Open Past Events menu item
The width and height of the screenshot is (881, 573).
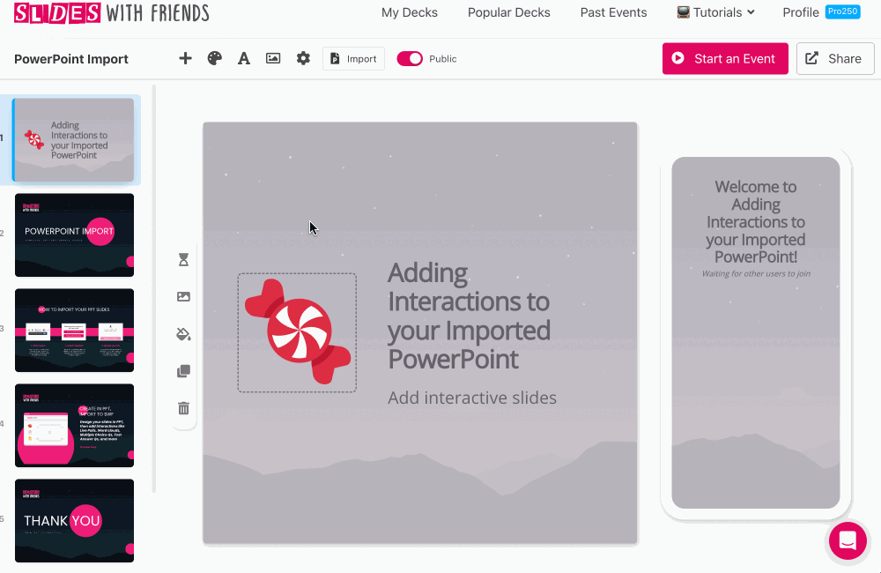[613, 12]
